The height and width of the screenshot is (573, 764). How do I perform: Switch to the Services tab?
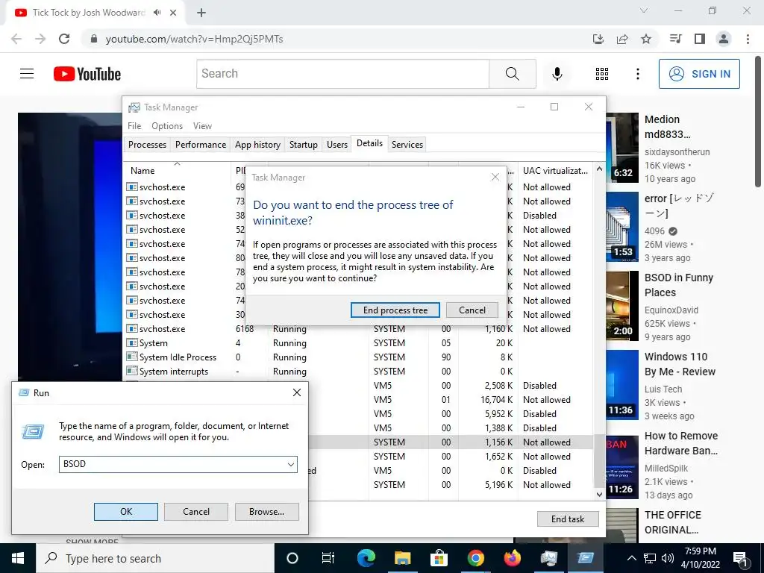click(x=407, y=145)
